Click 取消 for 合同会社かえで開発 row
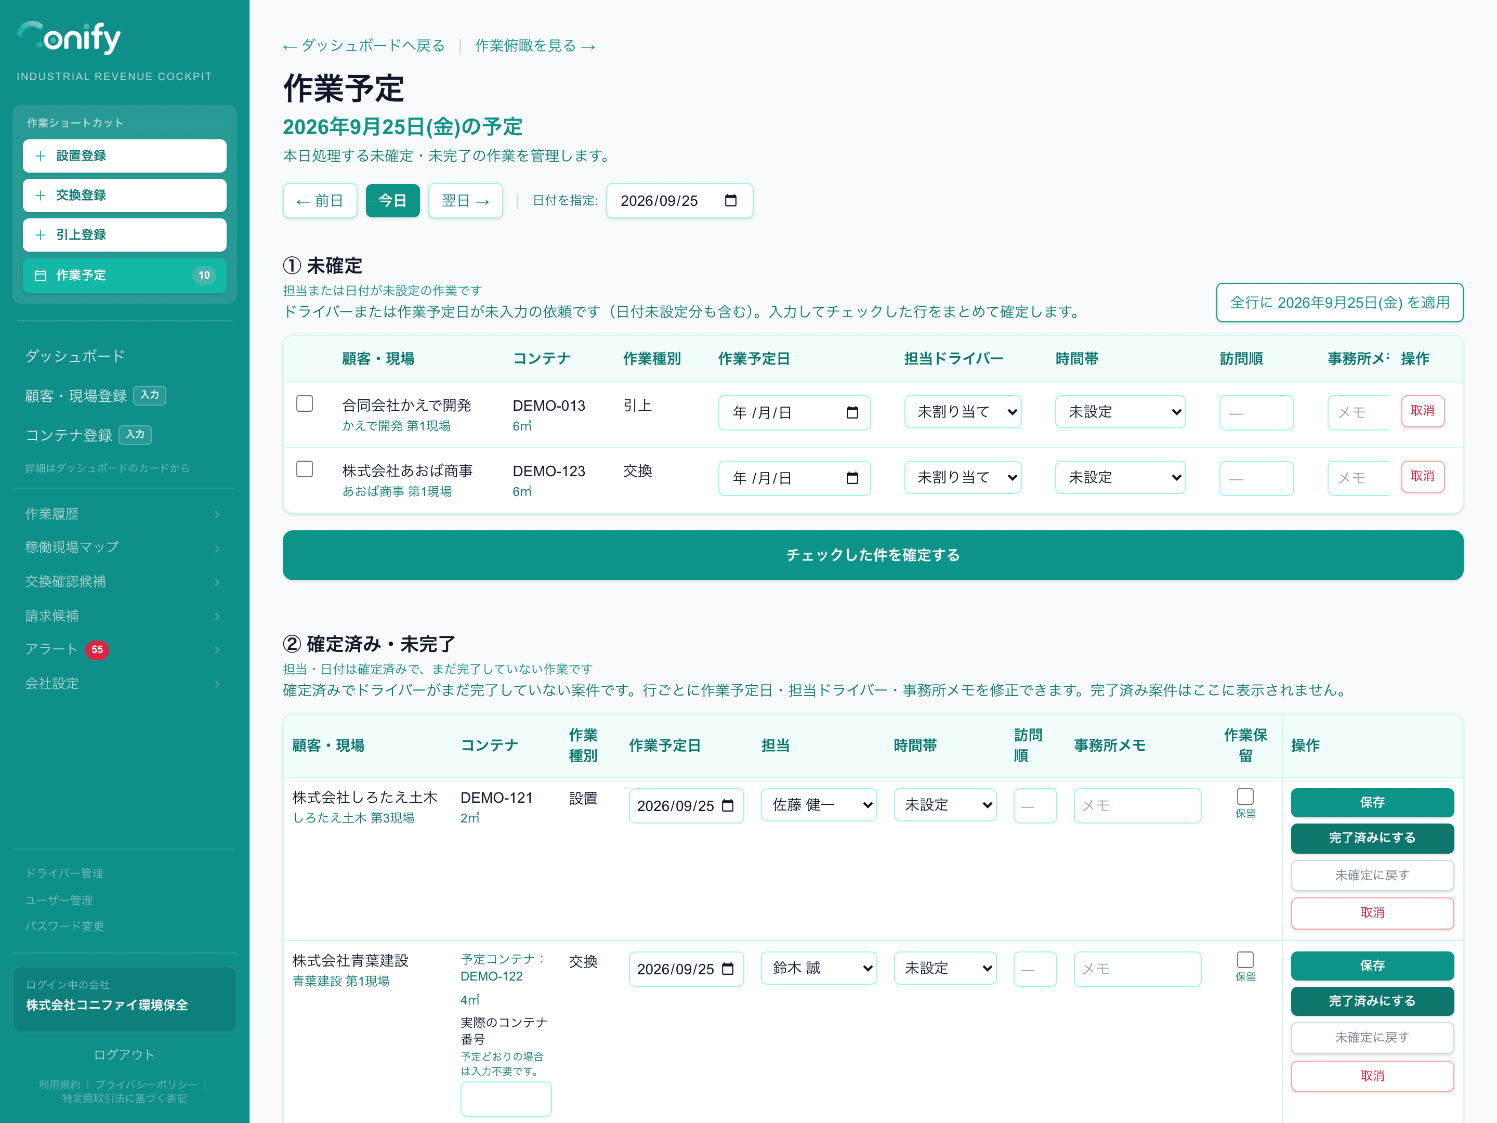 1423,411
